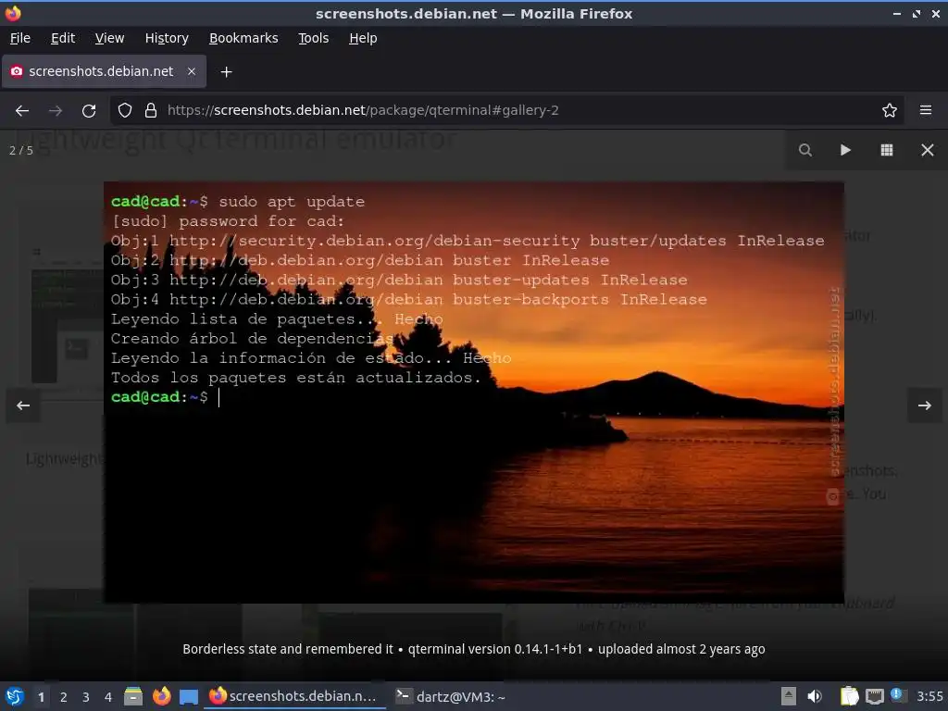This screenshot has width=948, height=711.
Task: Open the File menu
Action: pos(20,38)
